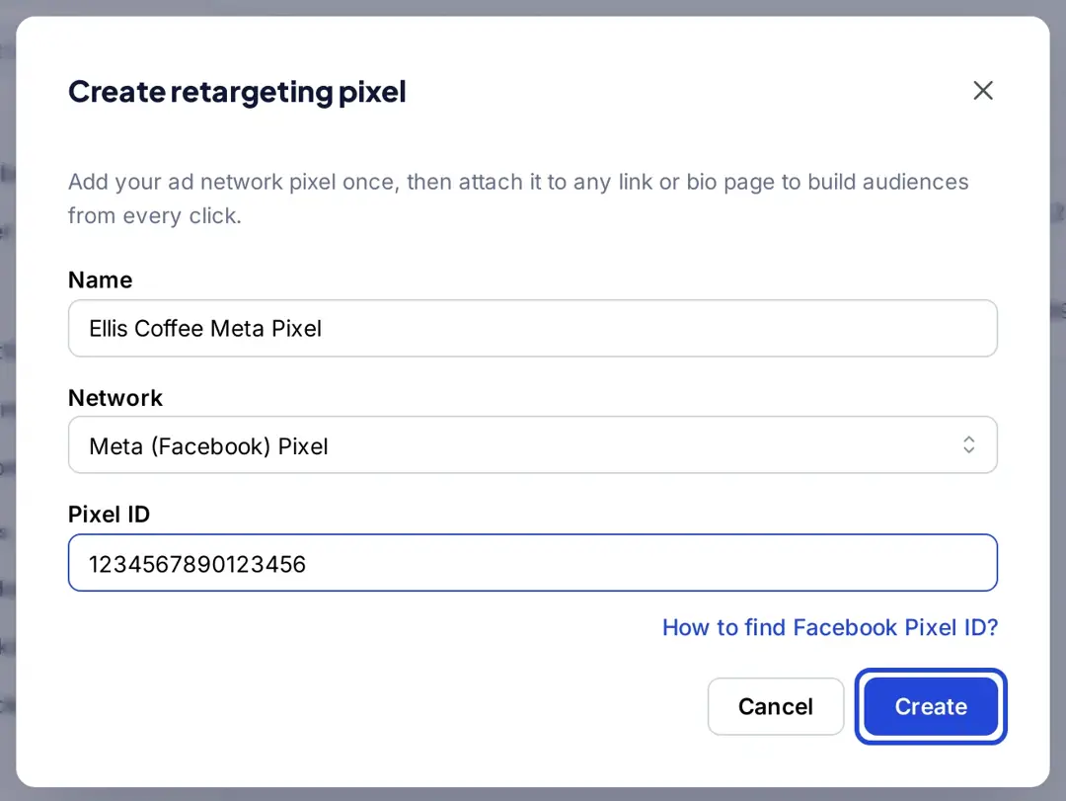This screenshot has height=801, width=1066.
Task: Click the Name field label
Action: tap(100, 280)
